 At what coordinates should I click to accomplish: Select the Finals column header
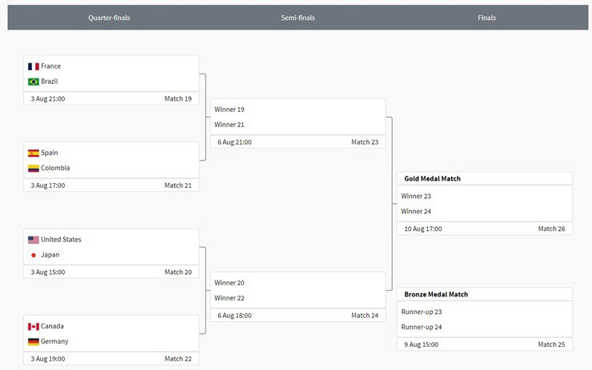tap(486, 18)
